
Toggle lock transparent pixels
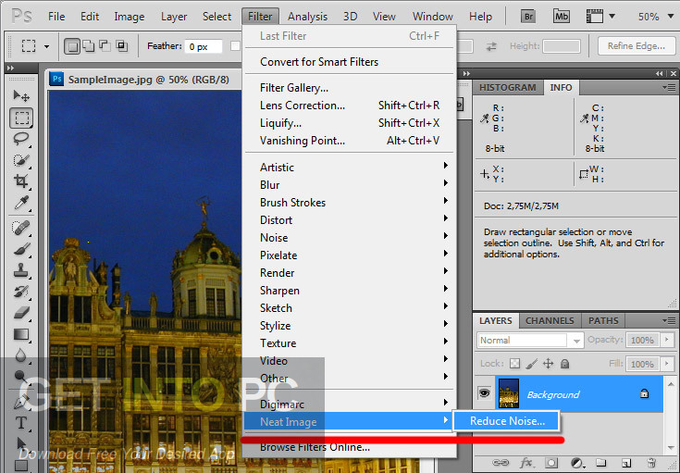(x=514, y=364)
